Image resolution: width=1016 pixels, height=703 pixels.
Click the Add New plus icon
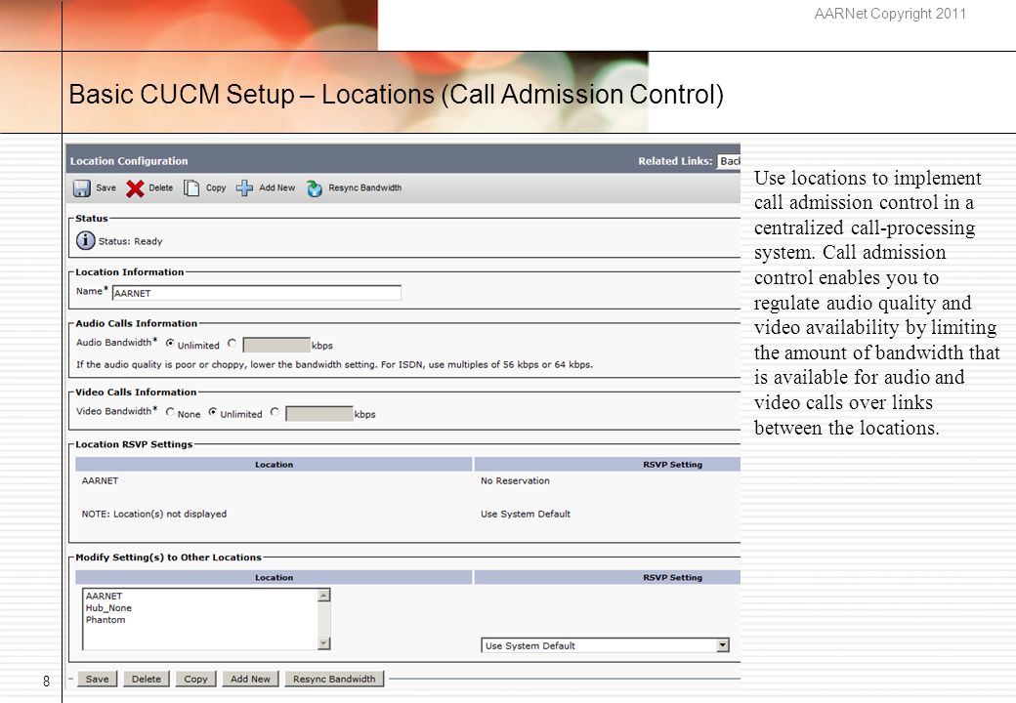pyautogui.click(x=244, y=187)
